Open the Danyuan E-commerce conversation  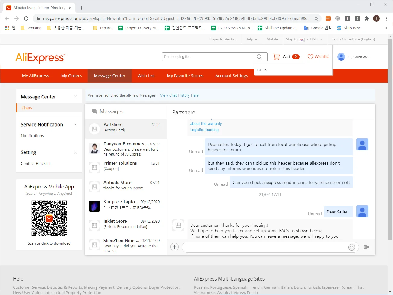(x=126, y=148)
